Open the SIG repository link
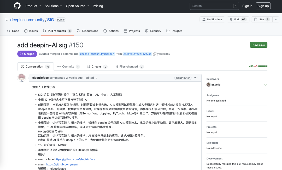 (x=51, y=20)
